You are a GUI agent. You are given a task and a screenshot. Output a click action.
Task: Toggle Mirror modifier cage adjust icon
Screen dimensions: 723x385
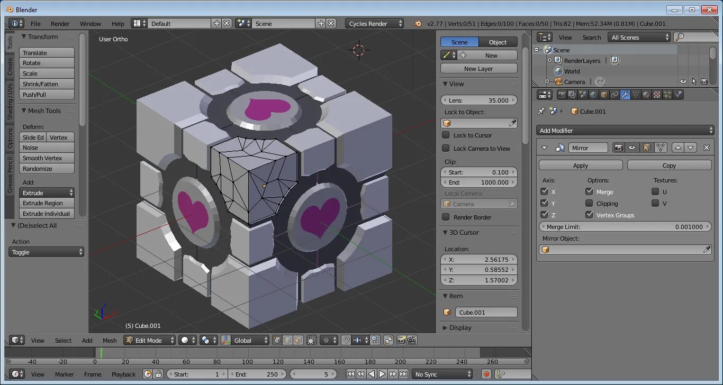click(x=660, y=148)
